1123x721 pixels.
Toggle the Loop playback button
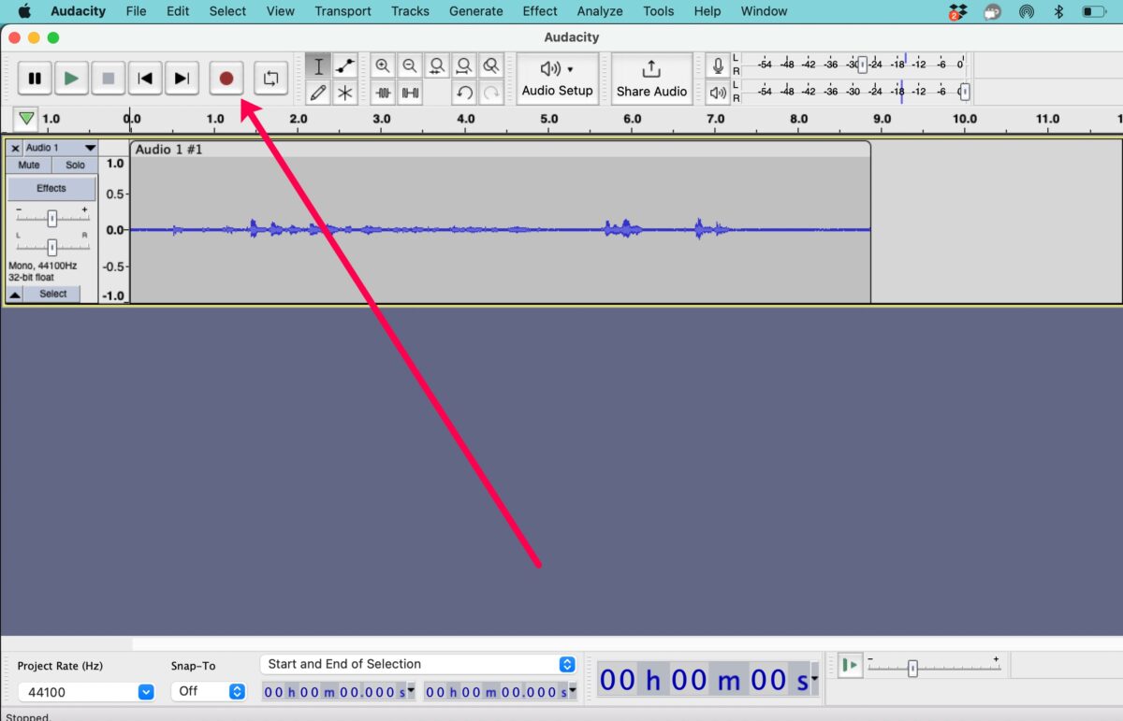point(270,79)
